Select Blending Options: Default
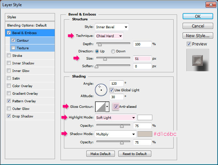The height and width of the screenshot is (165, 218). [x=30, y=25]
